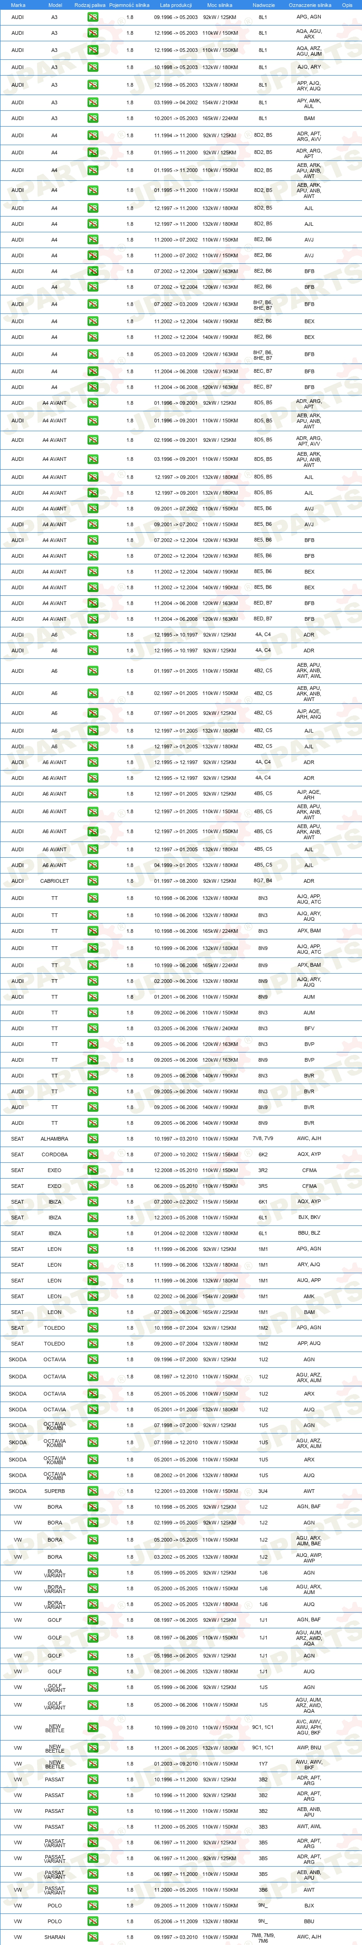The image size is (362, 1945).
Task: Select production years '12.2008 -> 05.2010'
Action: click(176, 1170)
